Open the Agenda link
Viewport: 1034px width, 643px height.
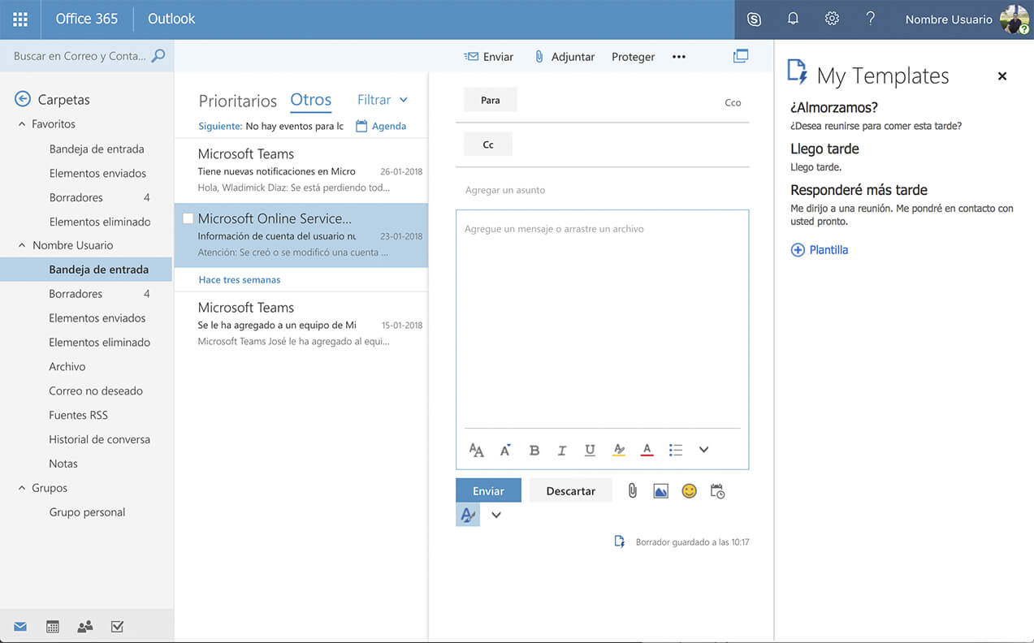[x=381, y=126]
